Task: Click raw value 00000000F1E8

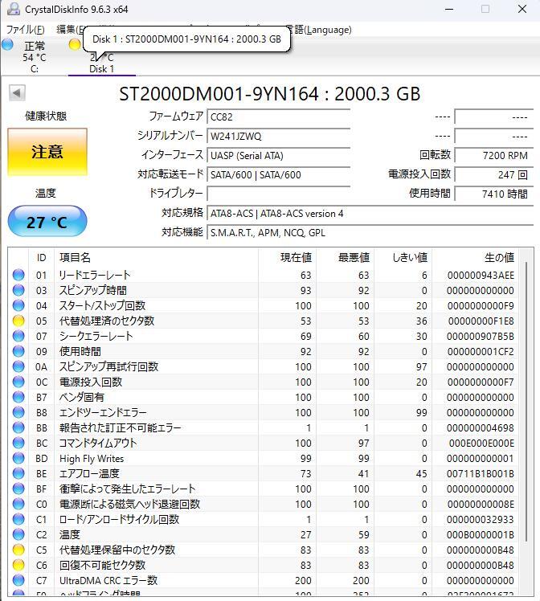Action: coord(481,321)
